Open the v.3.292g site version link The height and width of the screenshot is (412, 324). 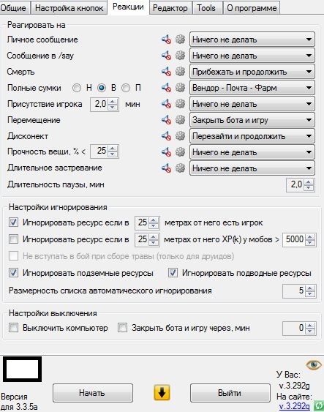click(x=294, y=406)
